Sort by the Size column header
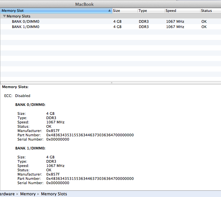The width and height of the screenshot is (221, 197). coord(125,11)
